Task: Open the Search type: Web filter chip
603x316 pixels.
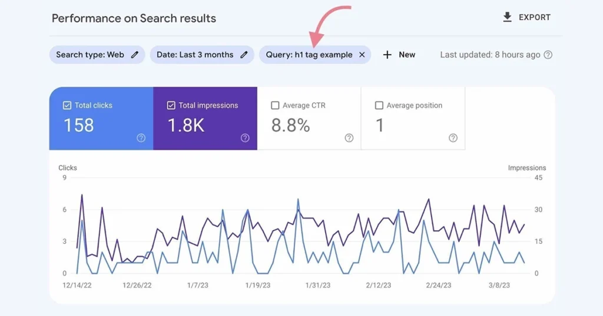Action: tap(97, 55)
